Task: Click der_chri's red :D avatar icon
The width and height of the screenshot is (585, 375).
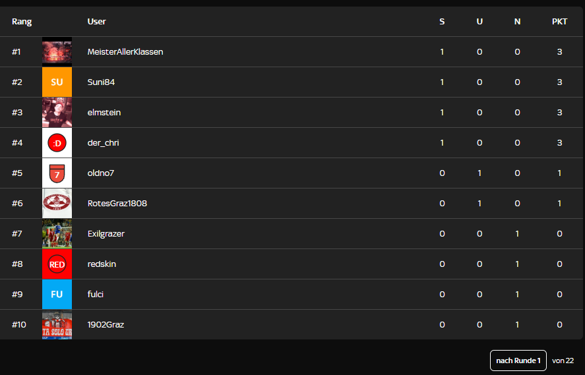Action: [x=57, y=143]
